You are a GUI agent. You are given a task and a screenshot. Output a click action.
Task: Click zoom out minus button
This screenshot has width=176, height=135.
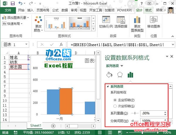point(127,133)
